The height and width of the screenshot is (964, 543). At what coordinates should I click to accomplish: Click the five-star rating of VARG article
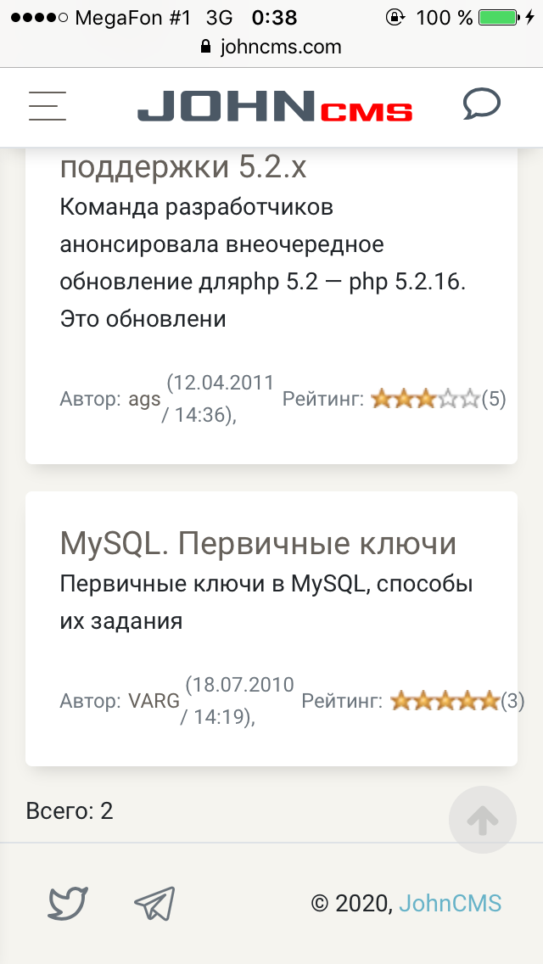445,701
